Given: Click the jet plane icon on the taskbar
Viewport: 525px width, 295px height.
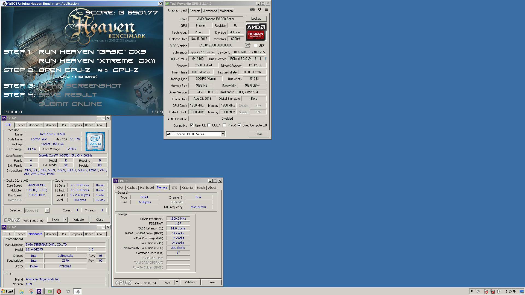Looking at the screenshot, I should coord(68,291).
